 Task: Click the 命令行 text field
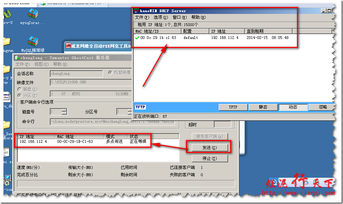[x=112, y=121]
